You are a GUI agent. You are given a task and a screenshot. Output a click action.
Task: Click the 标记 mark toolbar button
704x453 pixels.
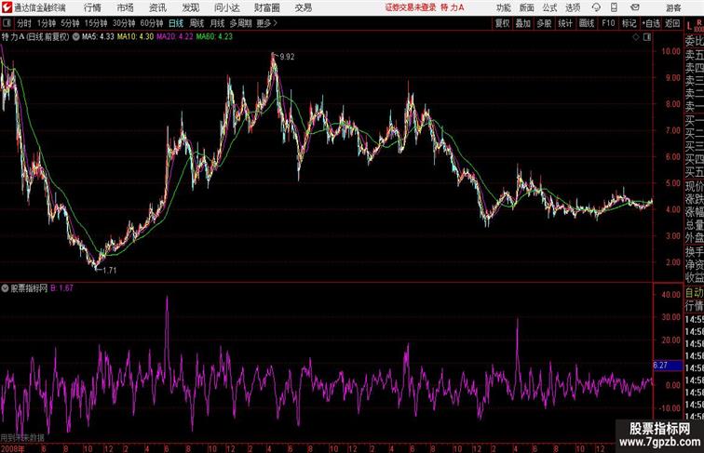(x=629, y=23)
